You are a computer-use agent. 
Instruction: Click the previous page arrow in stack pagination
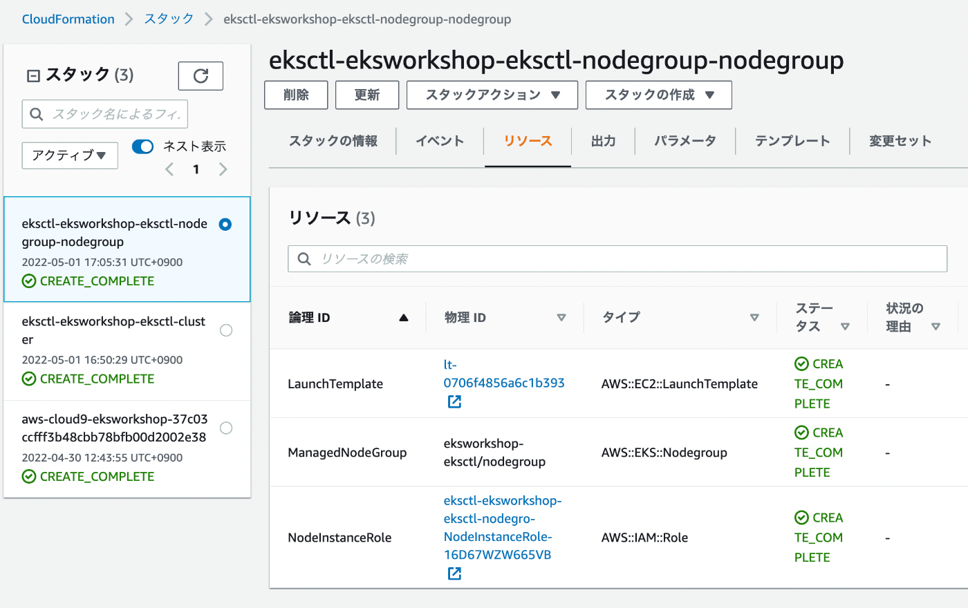pos(169,169)
